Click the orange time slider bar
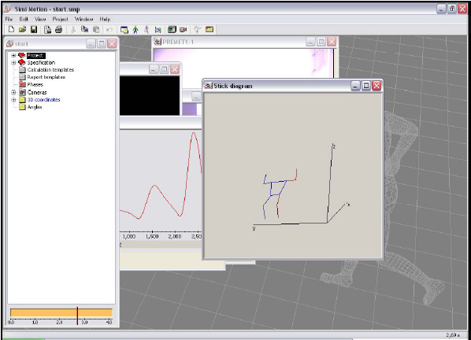The image size is (471, 340). coord(61,312)
